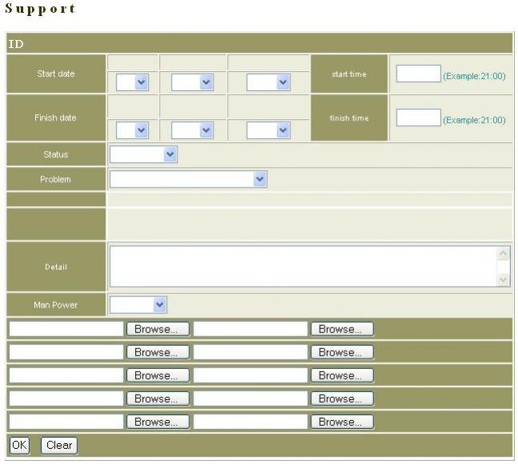Select first row left file path field

pos(66,329)
